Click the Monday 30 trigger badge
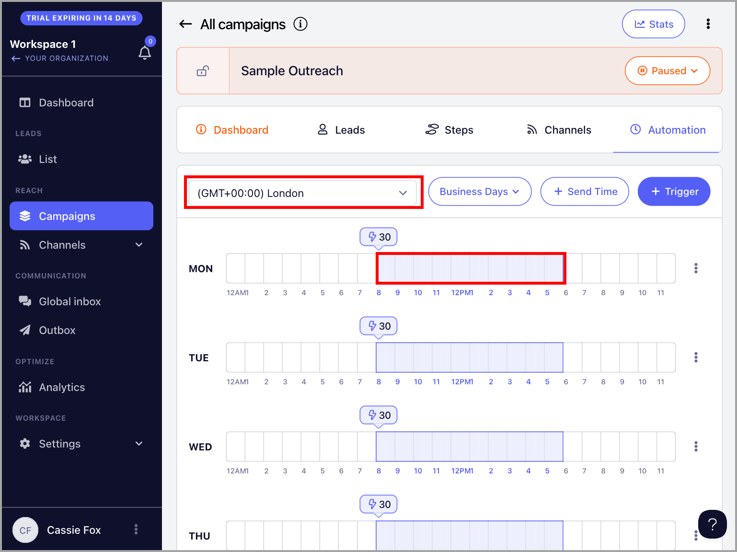 379,237
